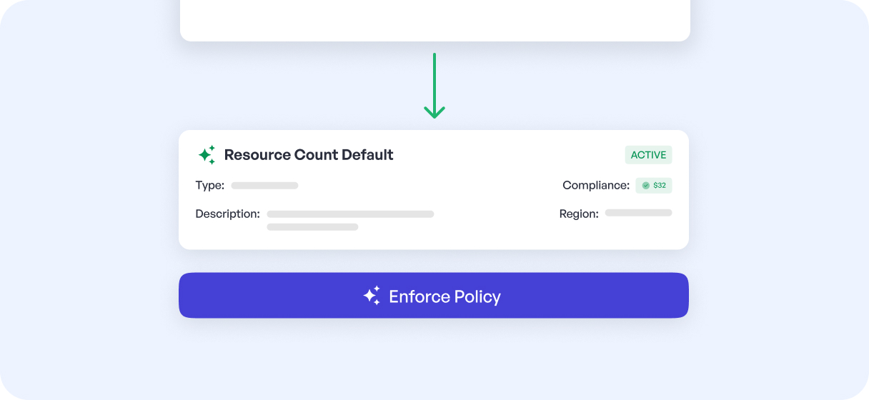Select the Type value placeholder bar
Image resolution: width=869 pixels, height=400 pixels.
[x=264, y=186]
